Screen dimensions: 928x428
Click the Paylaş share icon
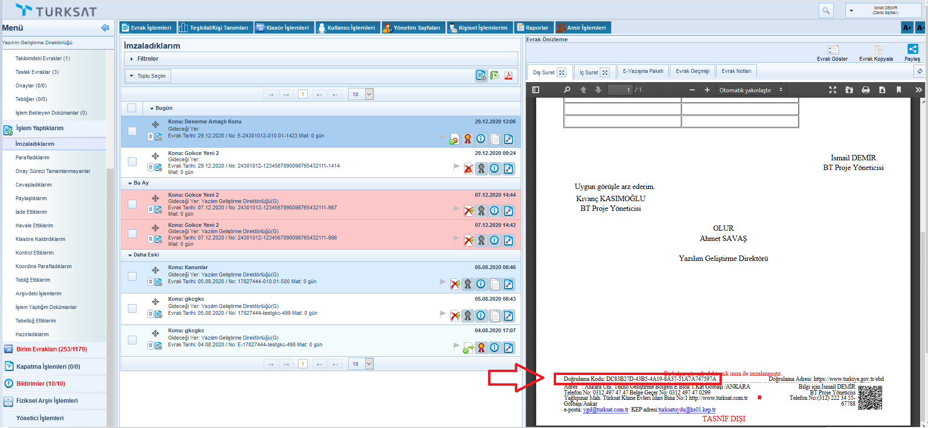pos(912,49)
